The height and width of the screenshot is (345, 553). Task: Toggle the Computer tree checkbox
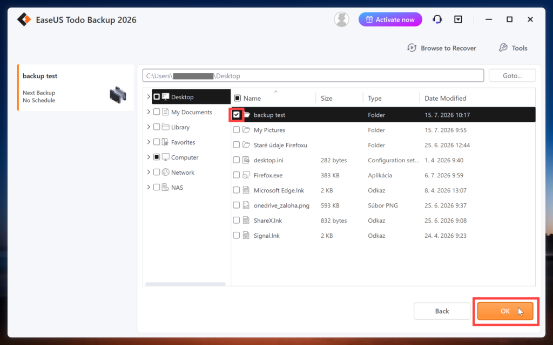pyautogui.click(x=157, y=157)
